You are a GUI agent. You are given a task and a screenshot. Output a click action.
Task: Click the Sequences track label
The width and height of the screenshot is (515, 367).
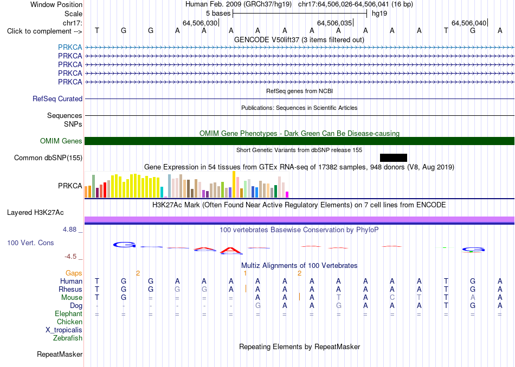coord(65,115)
